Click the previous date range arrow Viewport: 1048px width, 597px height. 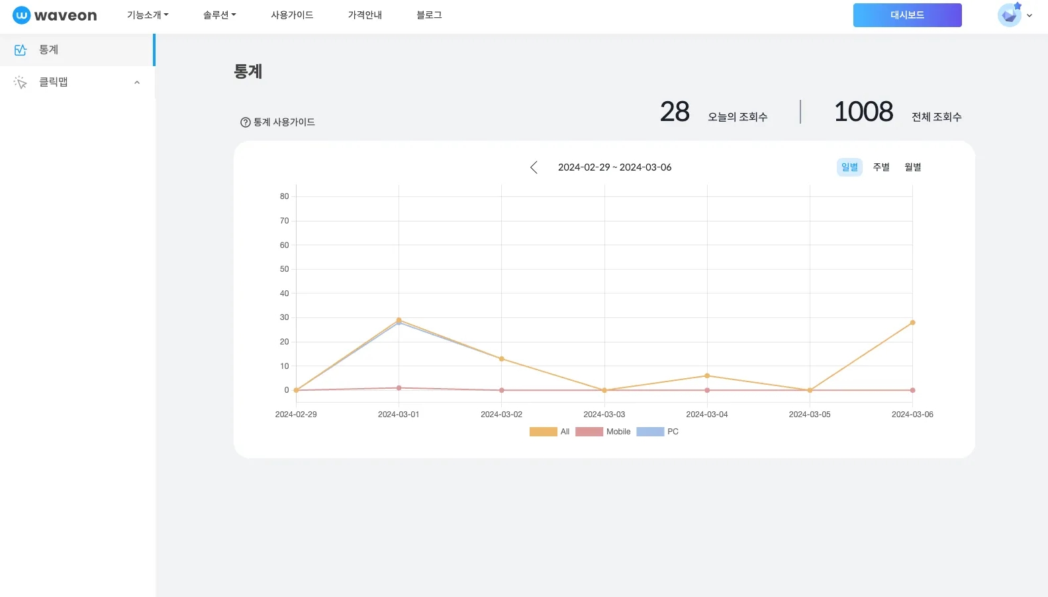pyautogui.click(x=534, y=167)
